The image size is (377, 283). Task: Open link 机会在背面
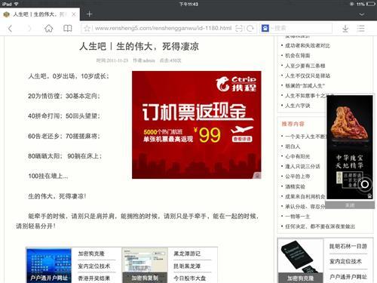[297, 56]
